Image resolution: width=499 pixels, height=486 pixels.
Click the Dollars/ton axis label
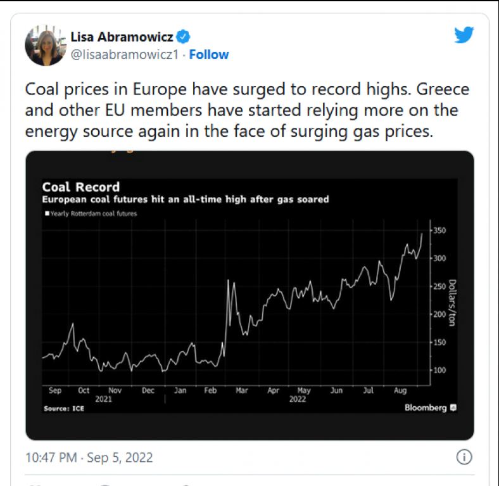coord(452,303)
